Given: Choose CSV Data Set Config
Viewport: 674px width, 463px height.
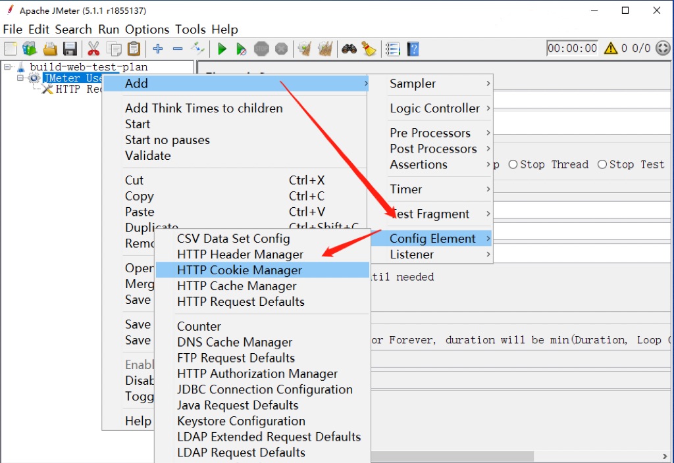Looking at the screenshot, I should tap(263, 238).
